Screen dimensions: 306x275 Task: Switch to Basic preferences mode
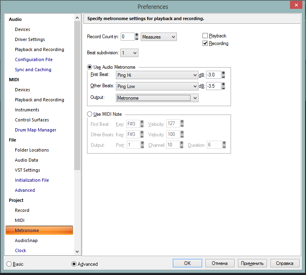click(9, 264)
